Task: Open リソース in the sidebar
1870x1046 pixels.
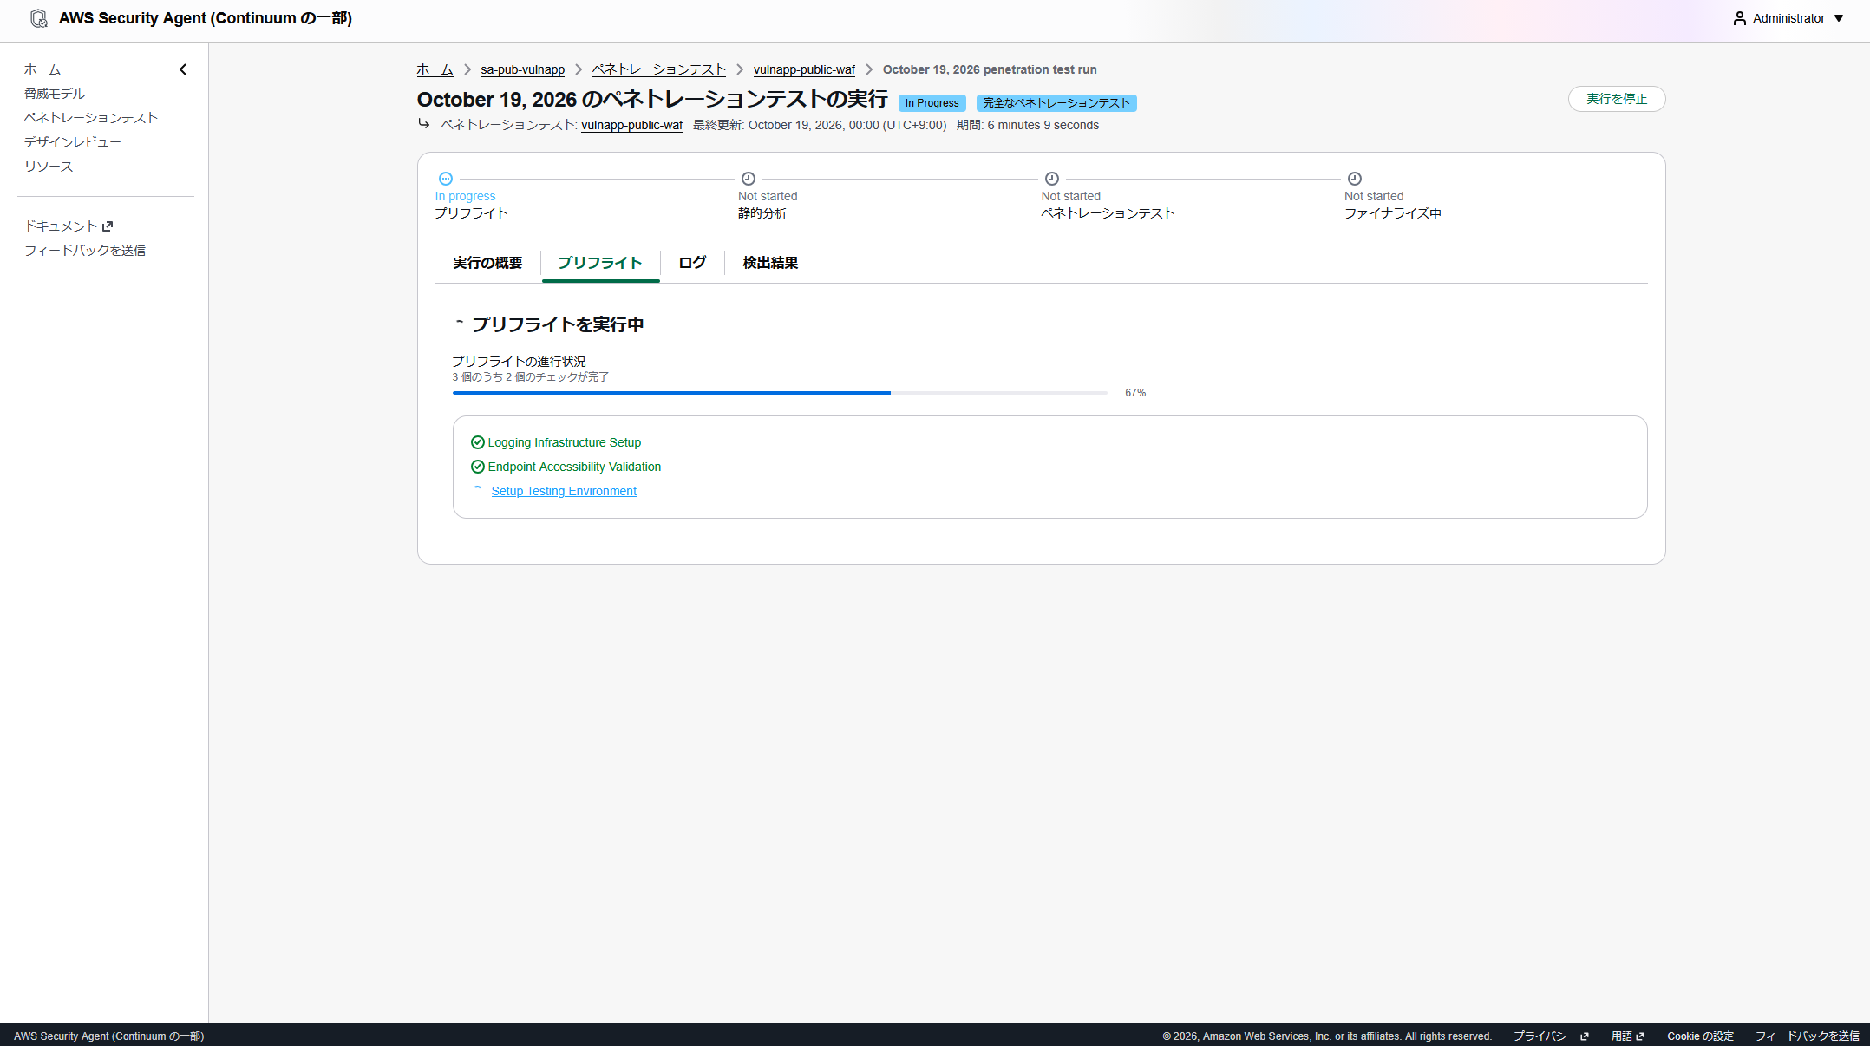Action: pos(49,167)
